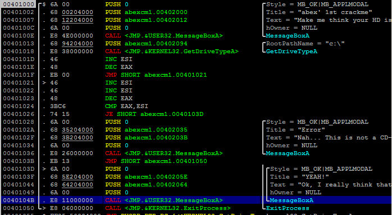Click address 0040103D

[19, 169]
